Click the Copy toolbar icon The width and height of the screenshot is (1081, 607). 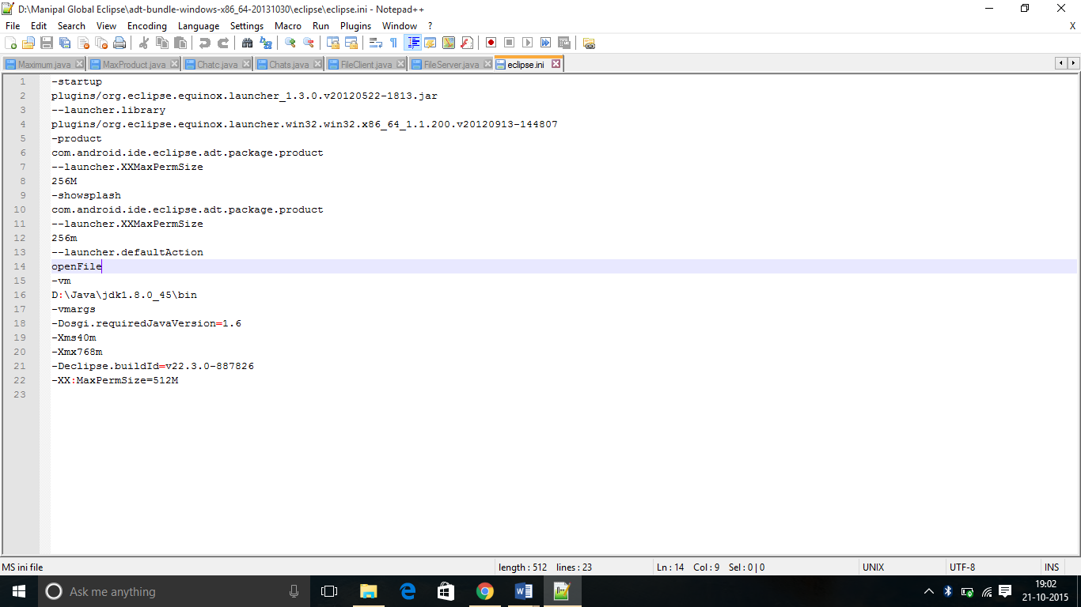tap(162, 43)
